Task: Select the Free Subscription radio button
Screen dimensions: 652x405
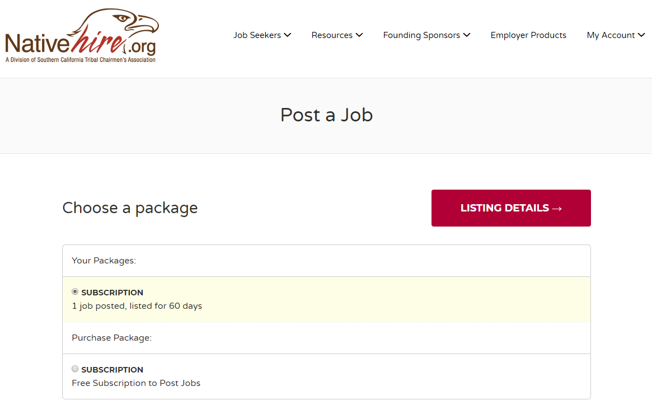Action: 75,369
